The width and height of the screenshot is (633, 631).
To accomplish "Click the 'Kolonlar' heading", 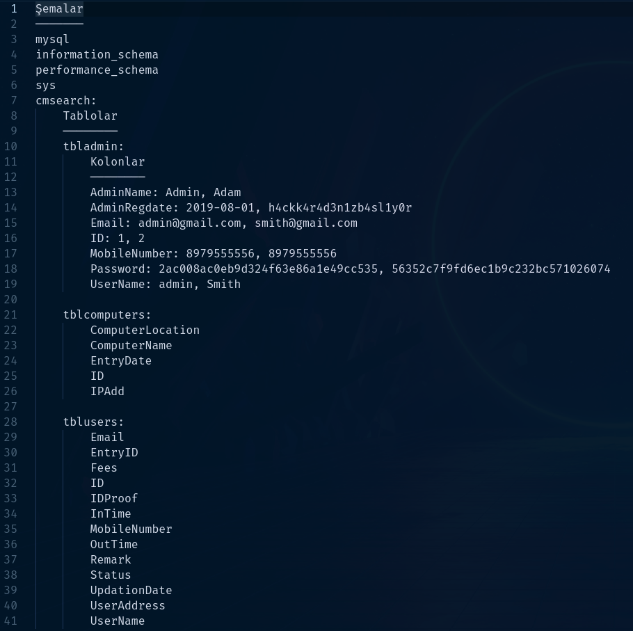I will pyautogui.click(x=118, y=162).
